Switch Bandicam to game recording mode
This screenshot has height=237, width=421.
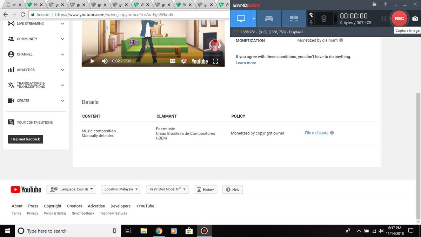[269, 18]
